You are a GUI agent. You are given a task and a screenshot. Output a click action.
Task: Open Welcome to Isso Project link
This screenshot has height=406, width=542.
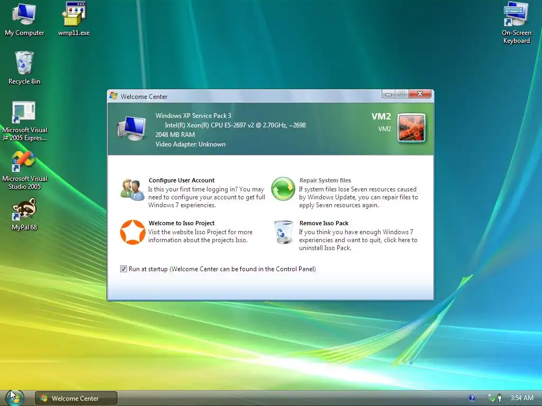tap(182, 223)
